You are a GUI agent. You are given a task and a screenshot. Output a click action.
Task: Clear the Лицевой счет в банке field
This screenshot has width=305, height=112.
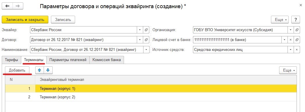(x=290, y=40)
